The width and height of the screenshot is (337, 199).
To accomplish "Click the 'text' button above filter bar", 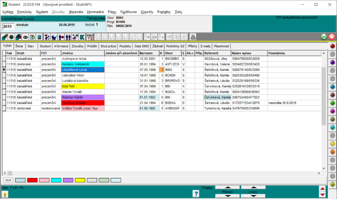I will coord(8,180).
